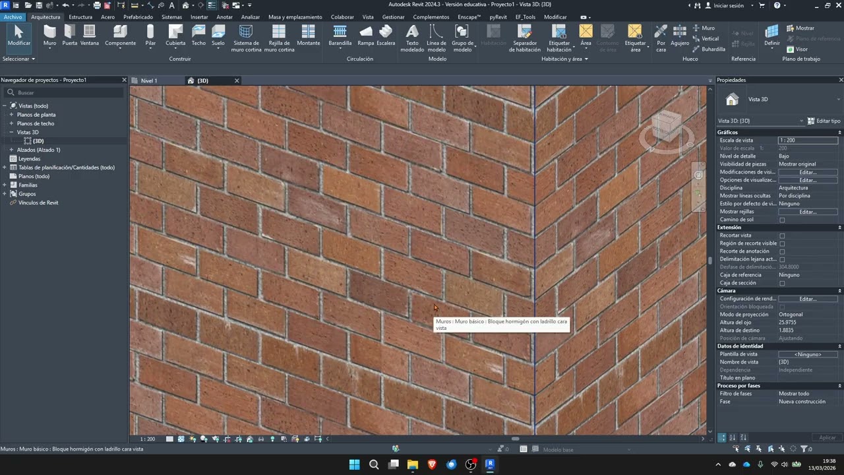Enable Región de recorte visible checkbox
The width and height of the screenshot is (844, 475).
click(782, 243)
